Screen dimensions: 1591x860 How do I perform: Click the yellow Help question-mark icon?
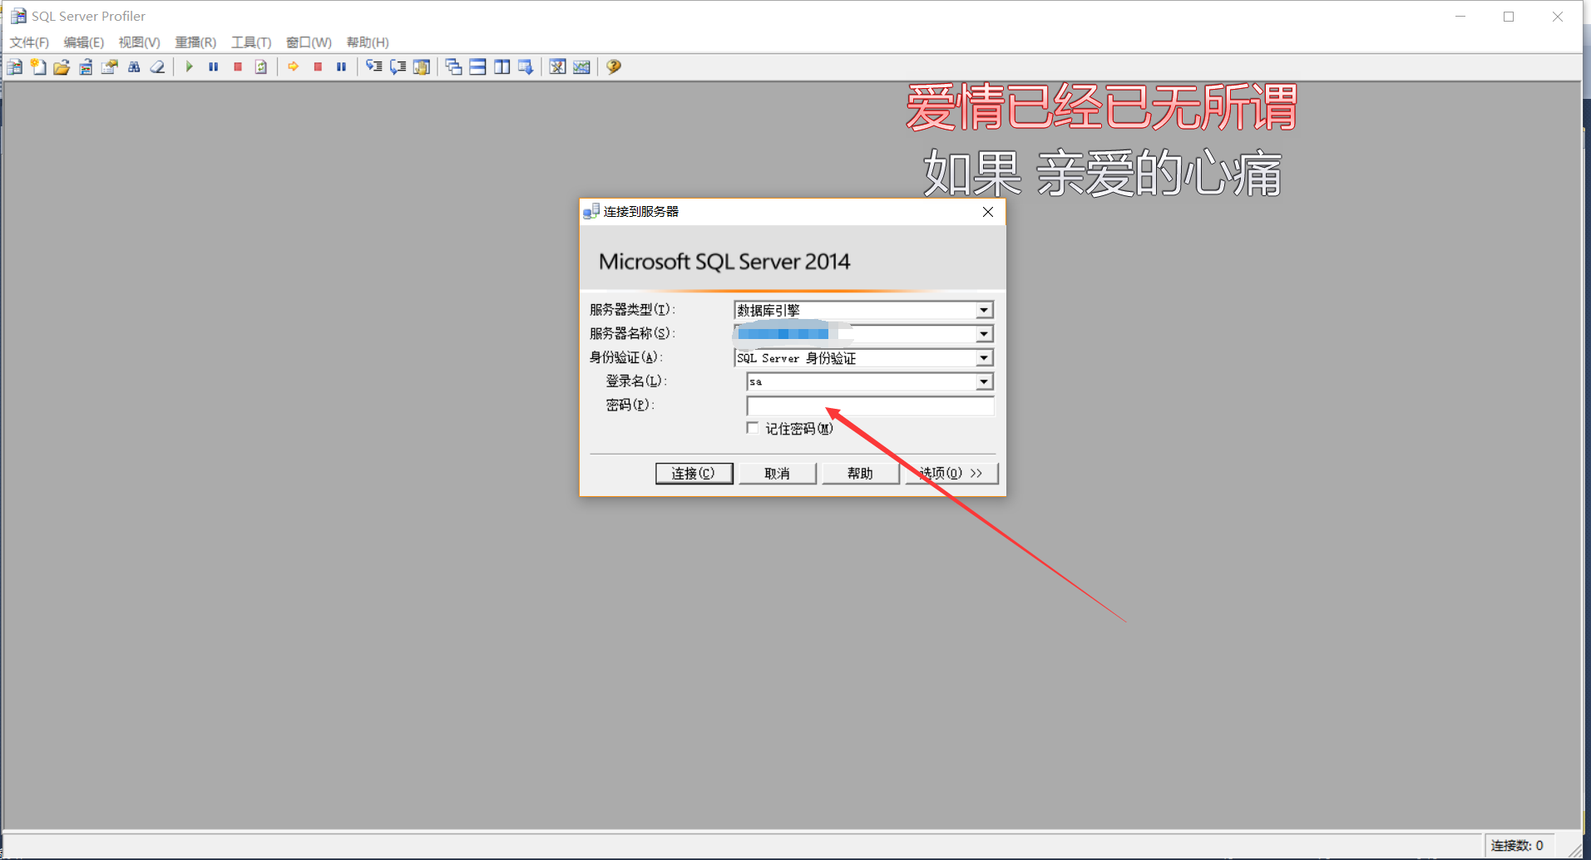pos(614,67)
